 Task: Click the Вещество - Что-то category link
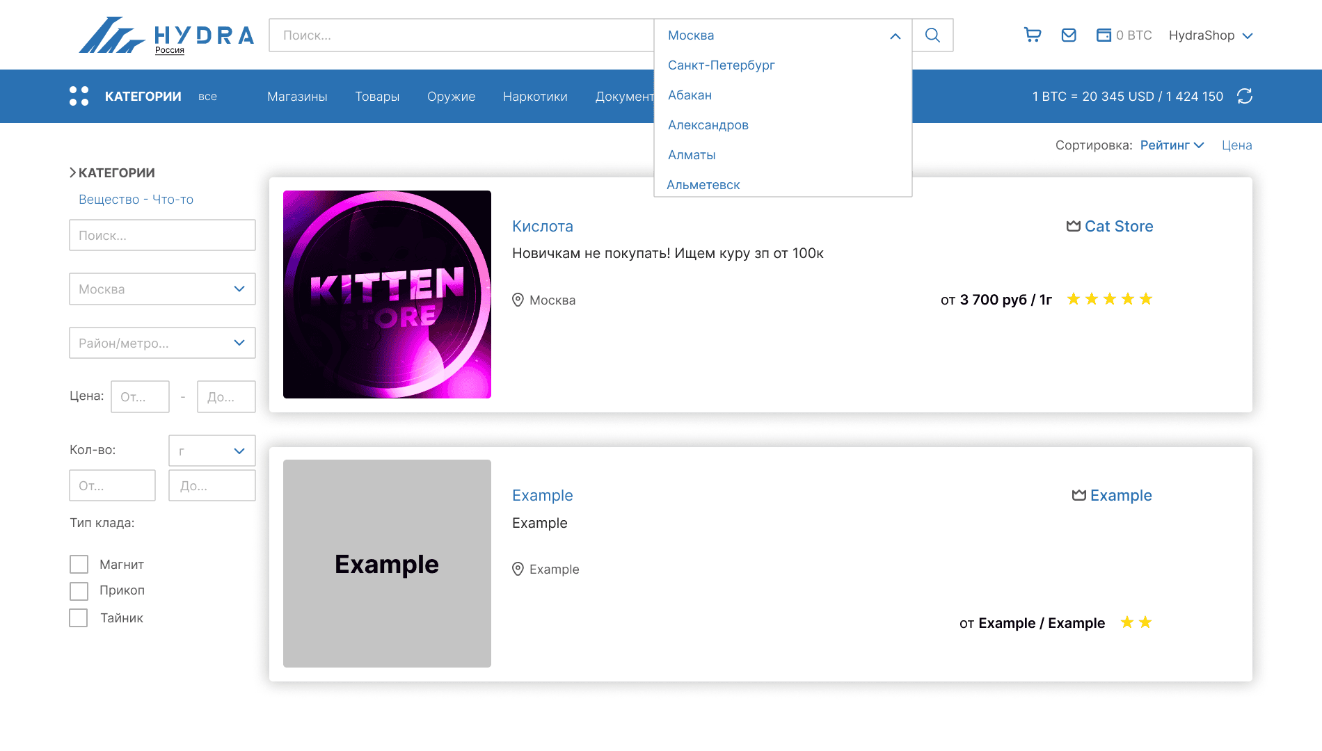point(136,200)
